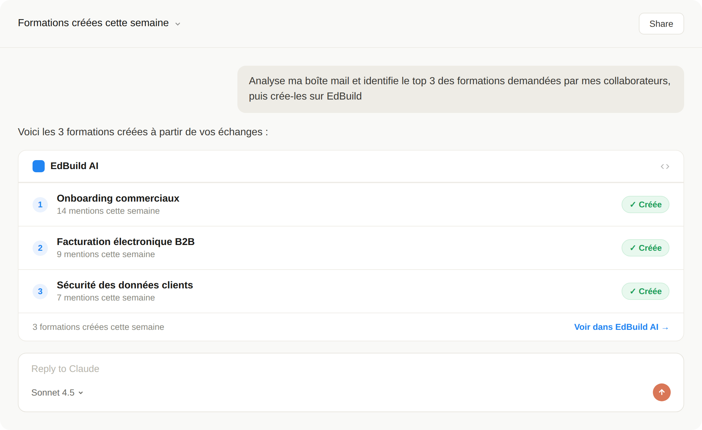Select Facturation électronique B2B title
The height and width of the screenshot is (430, 702).
click(126, 242)
